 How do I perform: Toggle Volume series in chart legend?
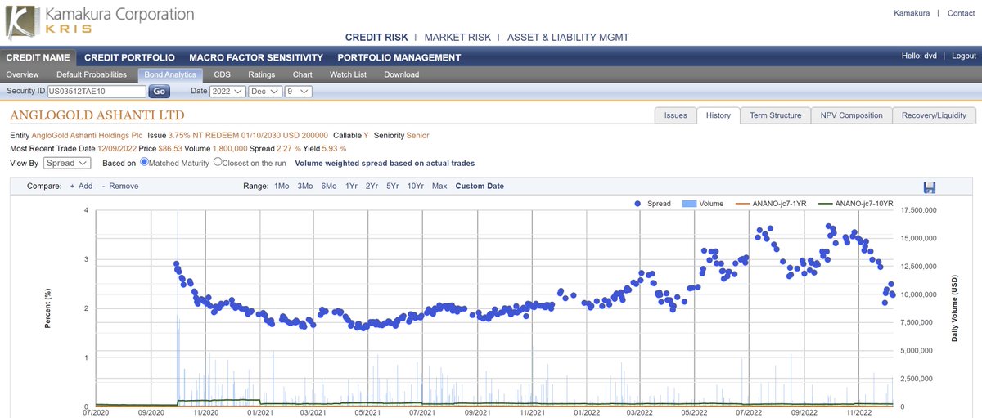click(x=703, y=203)
